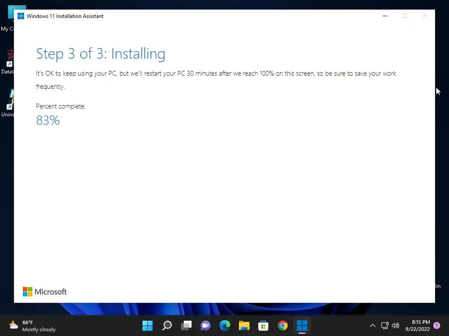The image size is (449, 336).
Task: Open the volume speaker icon
Action: [396, 325]
